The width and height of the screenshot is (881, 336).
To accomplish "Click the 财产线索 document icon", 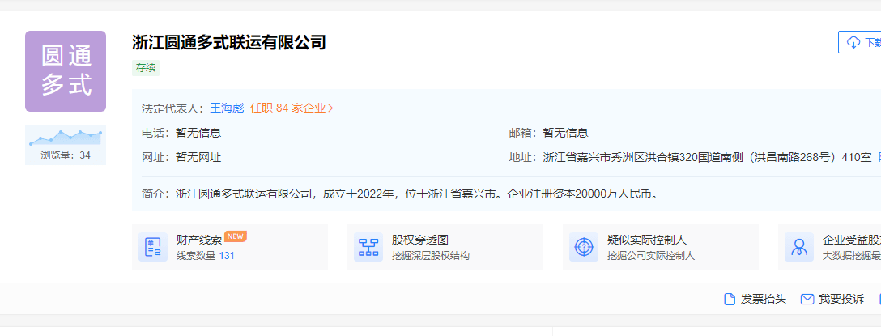I will 153,247.
